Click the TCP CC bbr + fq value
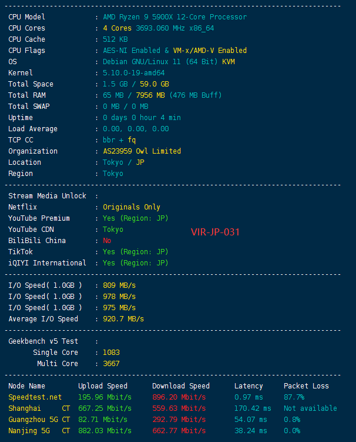 pos(119,140)
